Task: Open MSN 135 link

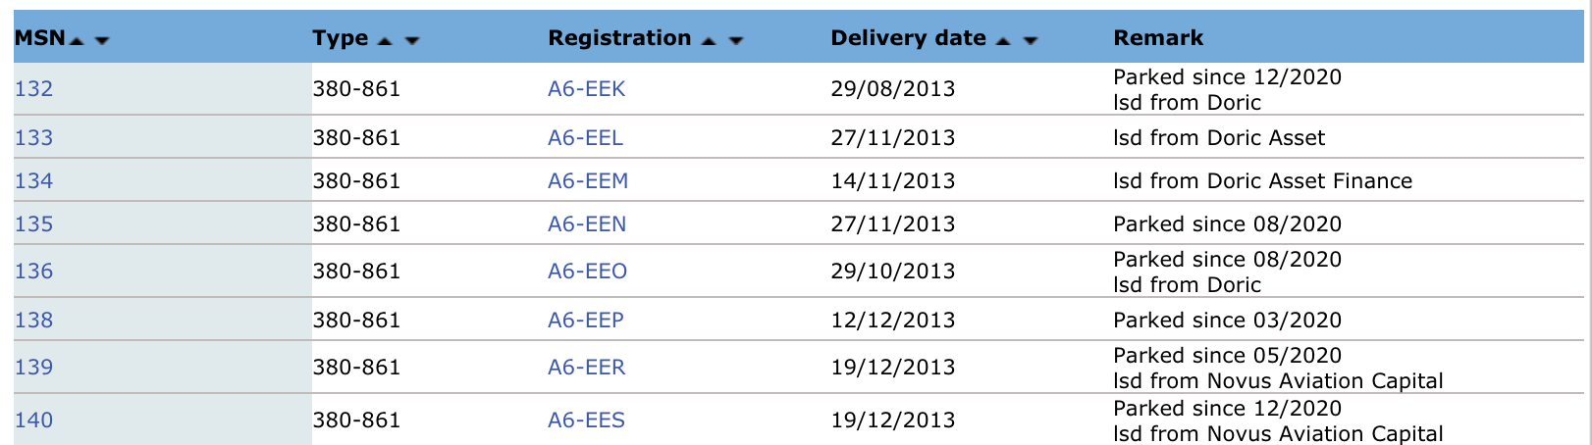Action: [33, 224]
